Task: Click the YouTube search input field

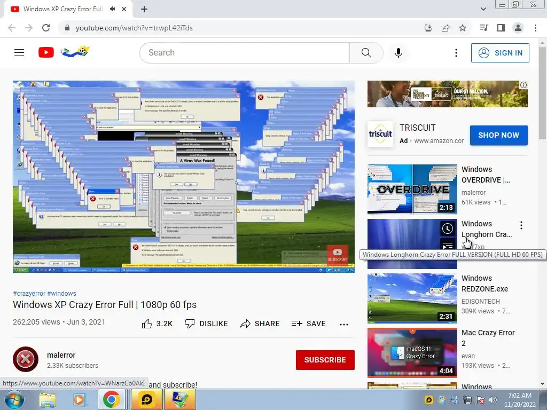Action: [x=245, y=53]
